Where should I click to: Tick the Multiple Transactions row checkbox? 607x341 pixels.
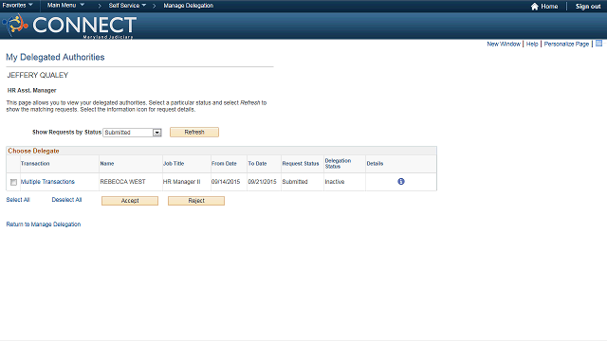pyautogui.click(x=13, y=182)
